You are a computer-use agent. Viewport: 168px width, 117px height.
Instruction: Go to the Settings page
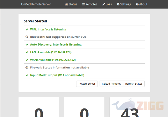[124, 4]
